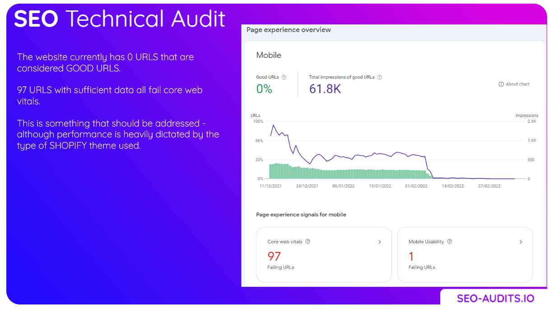Open the SEO-AUDITS.IO link

point(495,299)
